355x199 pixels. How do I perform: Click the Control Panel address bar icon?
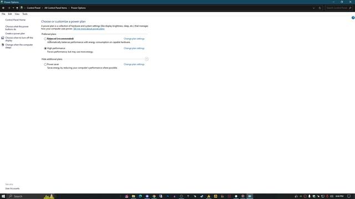(x=22, y=8)
